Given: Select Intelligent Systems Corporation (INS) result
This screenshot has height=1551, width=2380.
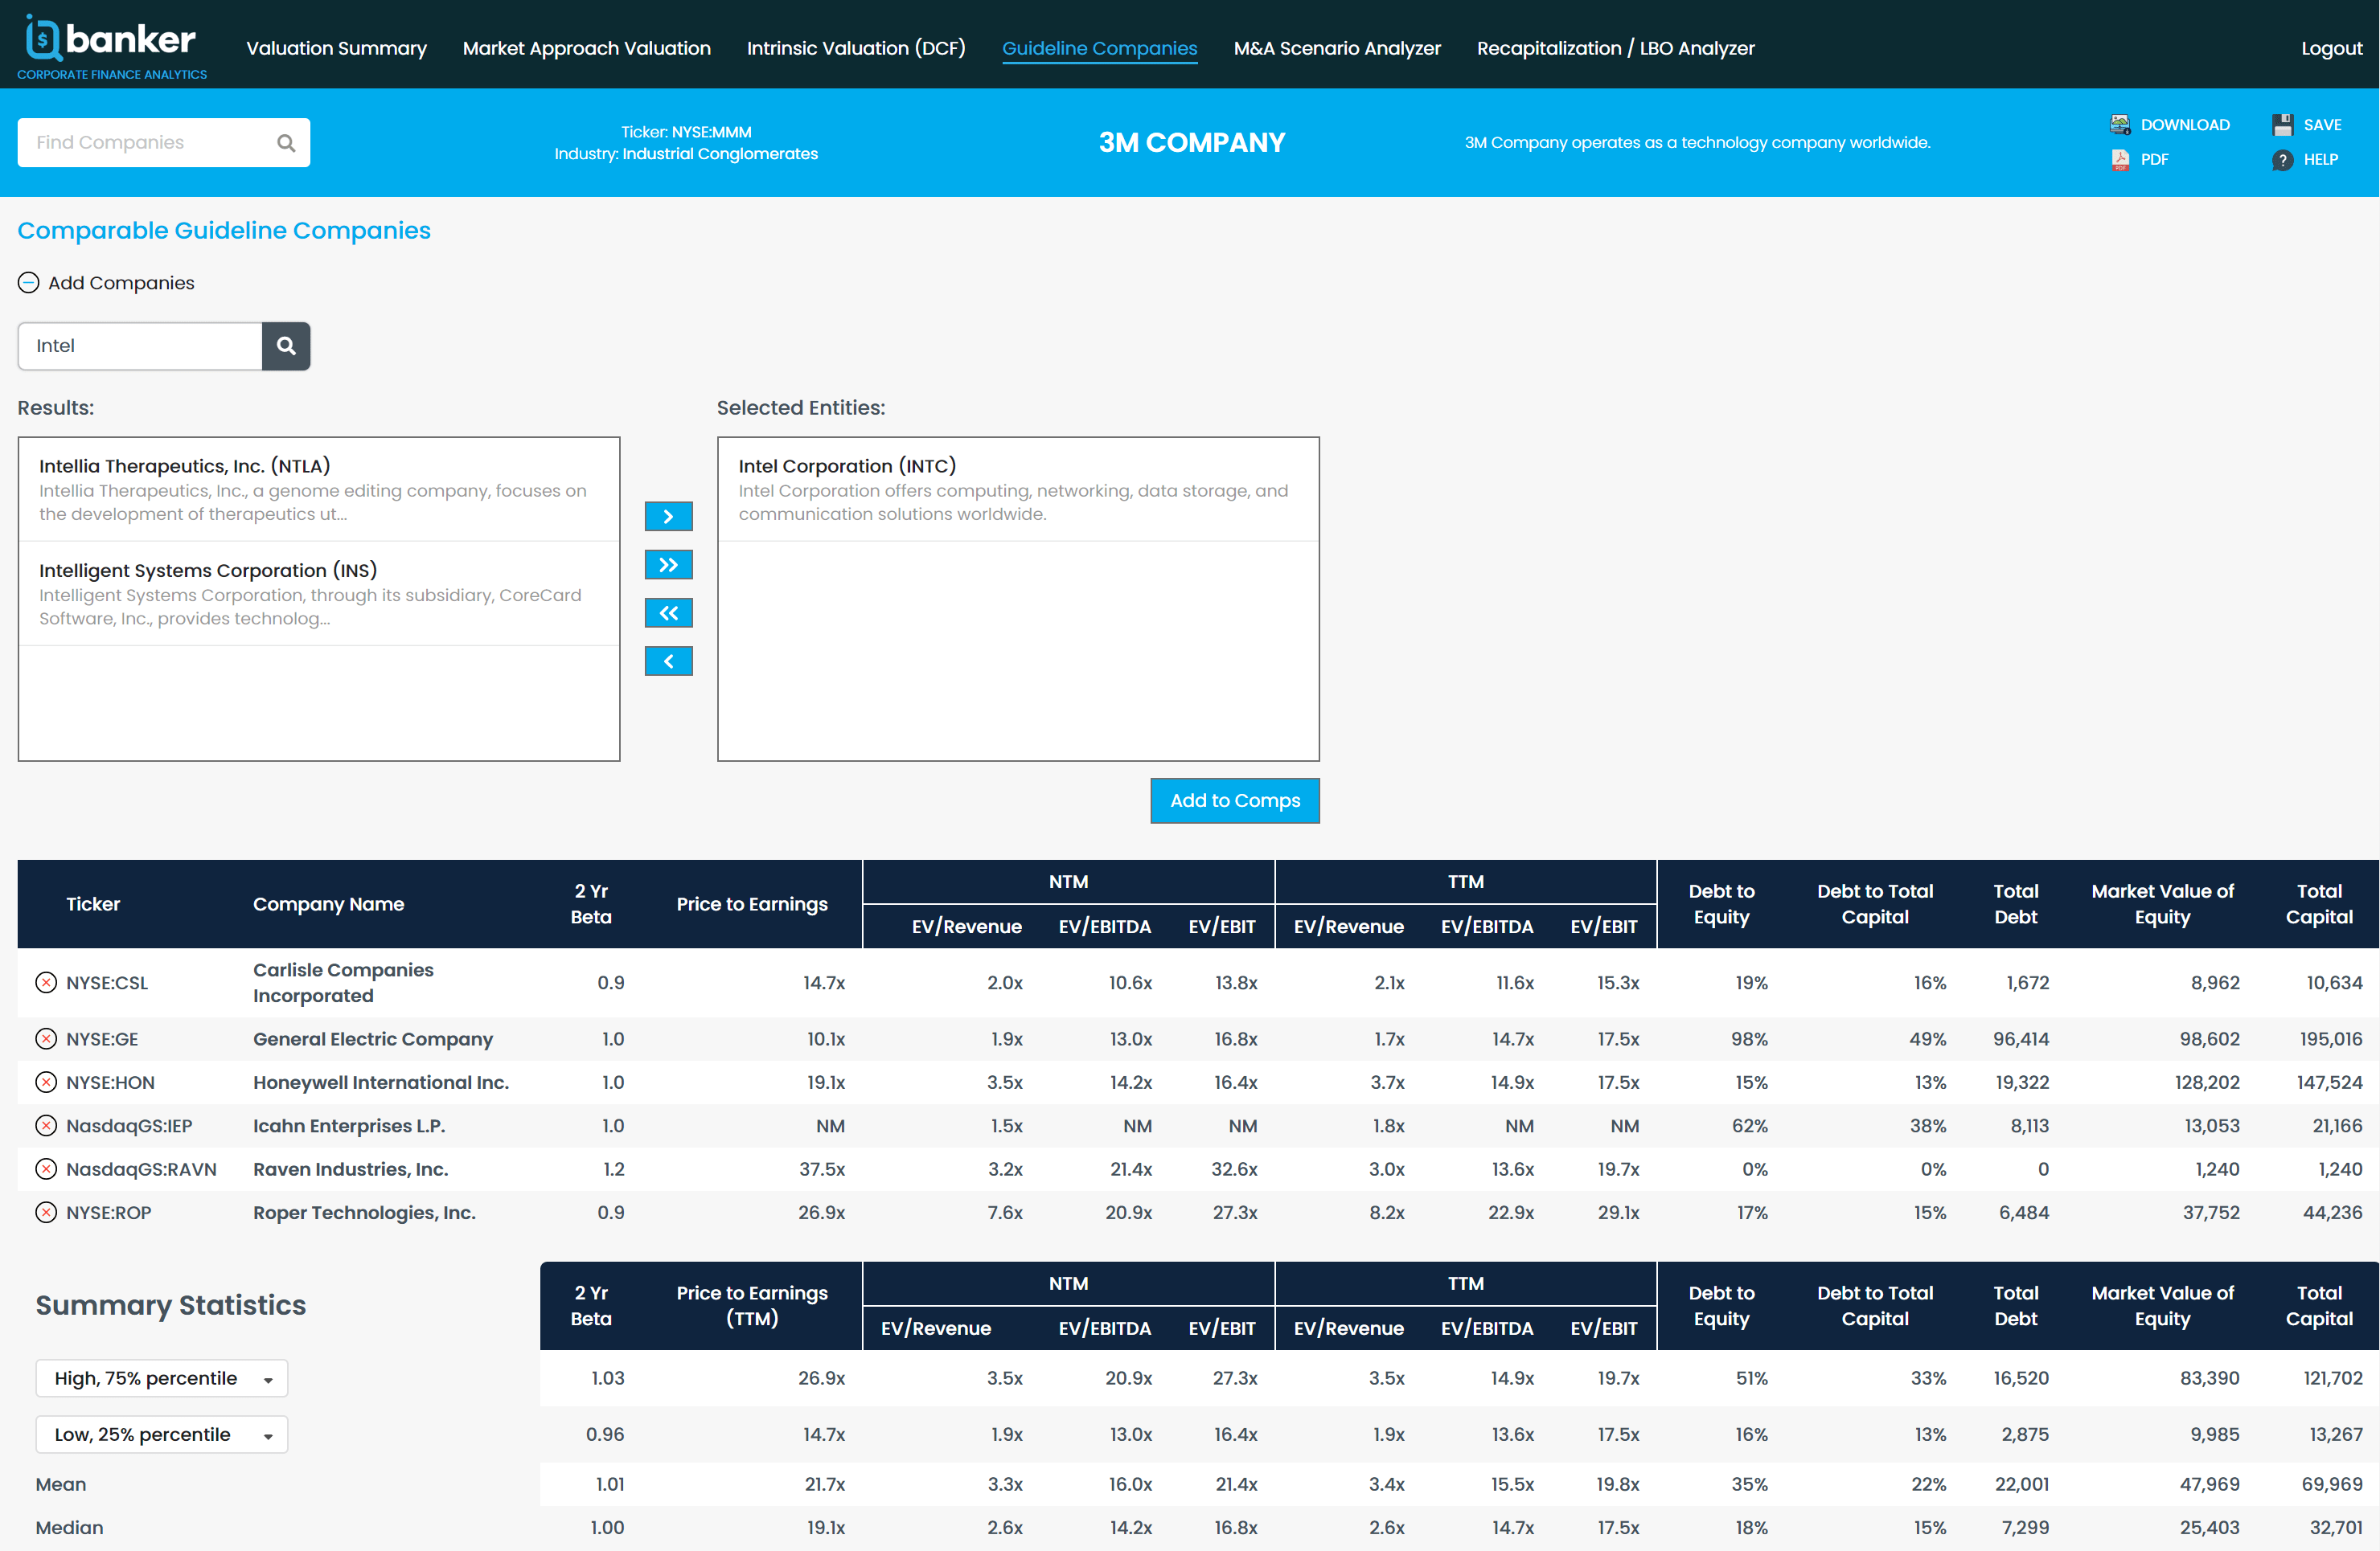Looking at the screenshot, I should tap(319, 594).
